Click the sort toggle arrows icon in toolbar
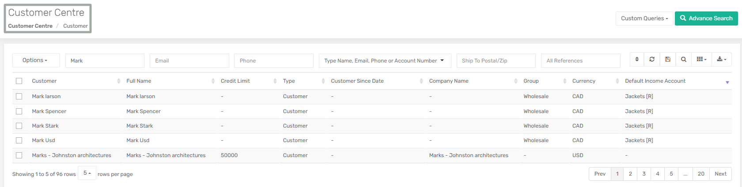 [637, 59]
